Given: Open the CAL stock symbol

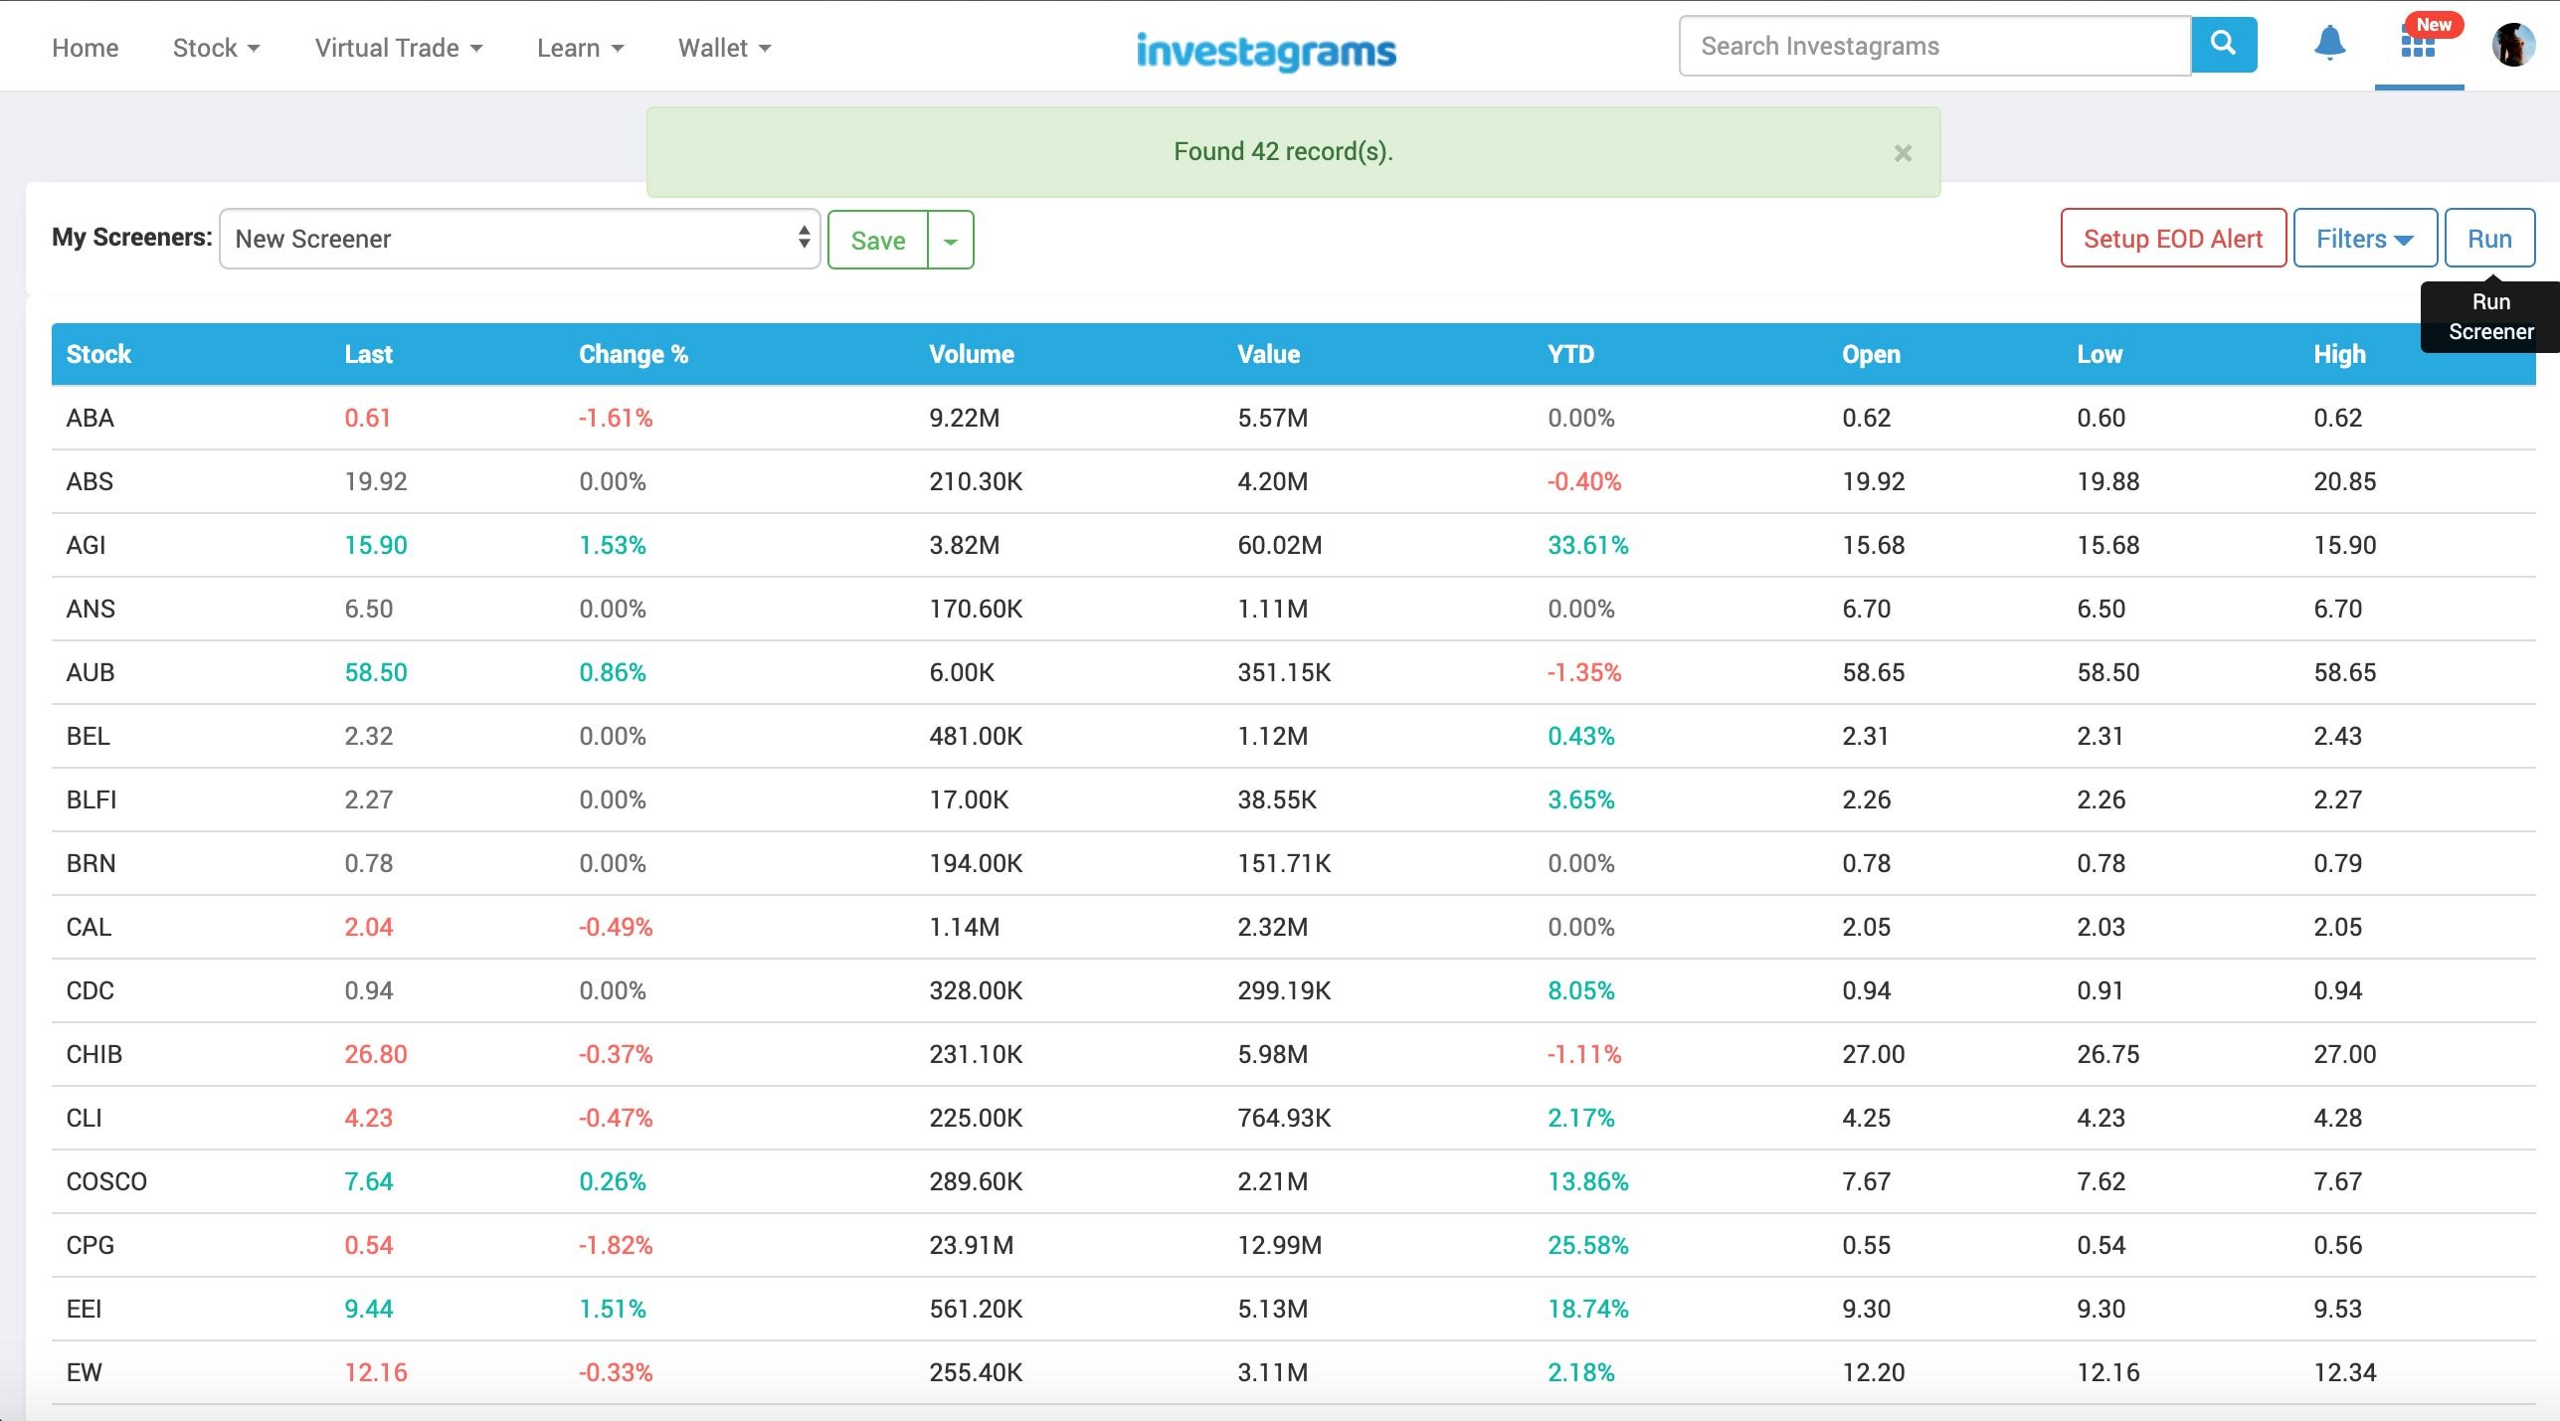Looking at the screenshot, I should coord(89,927).
